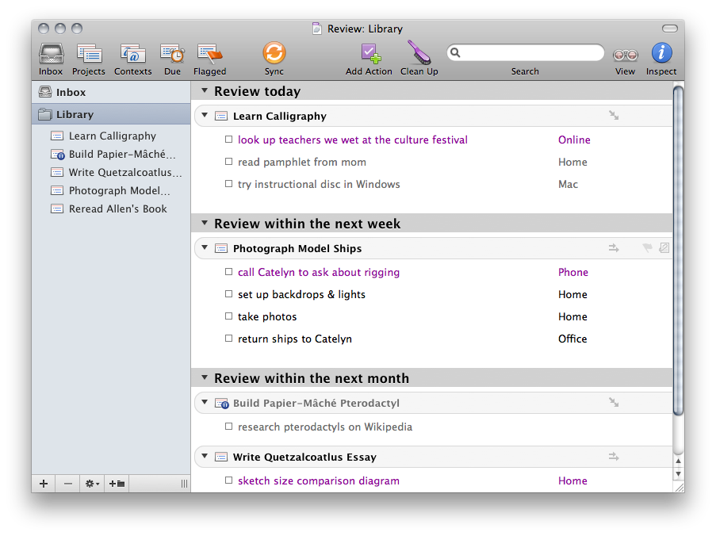The width and height of the screenshot is (716, 536).
Task: Tick 'sketch size comparison diagram' checkbox
Action: 228,480
